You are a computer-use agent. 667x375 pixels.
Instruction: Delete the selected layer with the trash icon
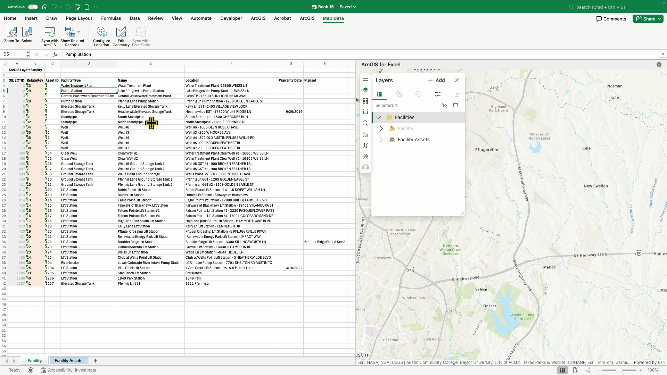click(x=455, y=106)
